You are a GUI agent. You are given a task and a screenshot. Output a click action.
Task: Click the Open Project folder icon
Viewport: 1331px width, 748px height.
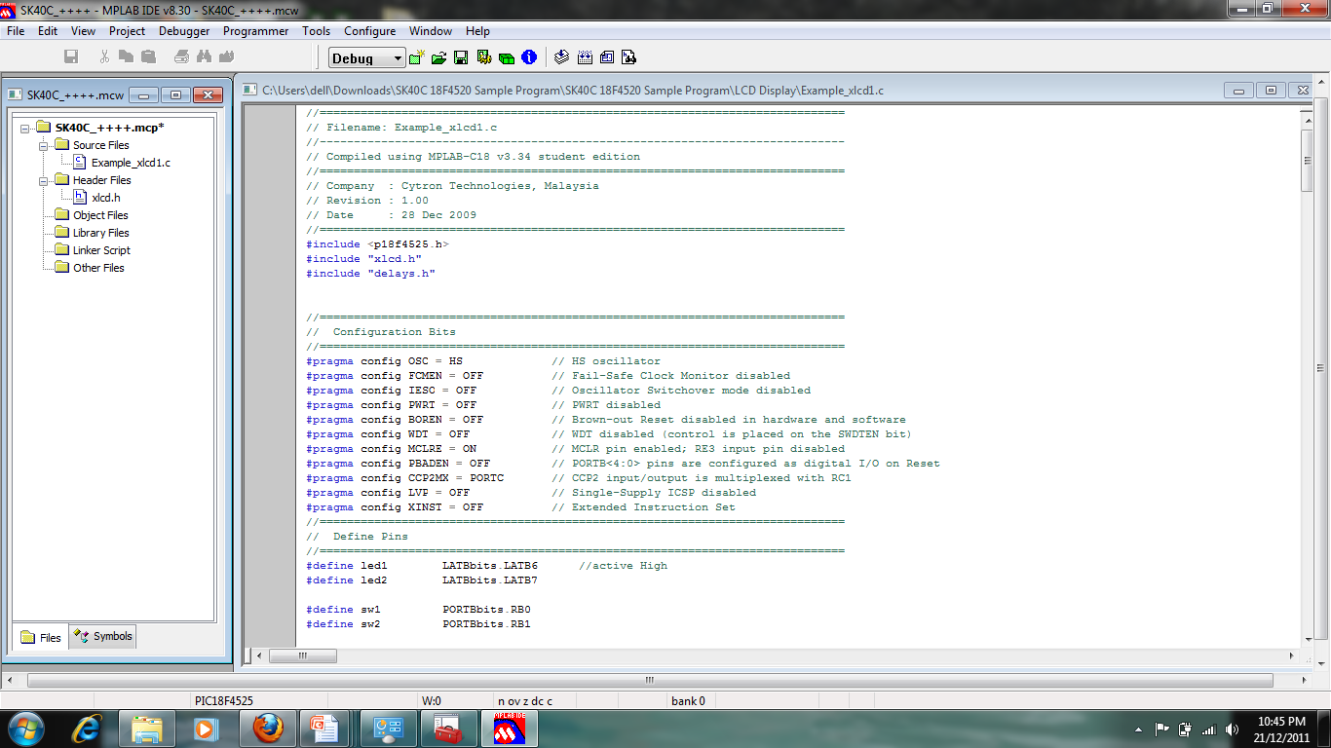(x=438, y=57)
